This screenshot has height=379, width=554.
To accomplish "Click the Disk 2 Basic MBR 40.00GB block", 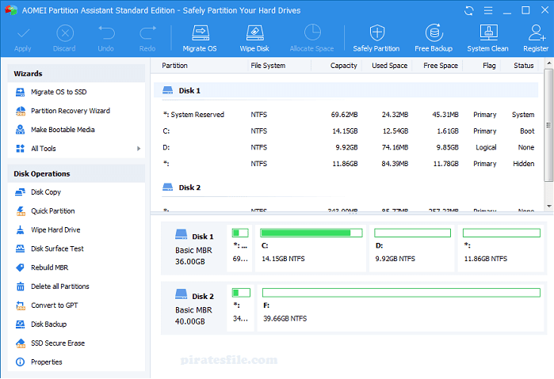I will pos(194,308).
